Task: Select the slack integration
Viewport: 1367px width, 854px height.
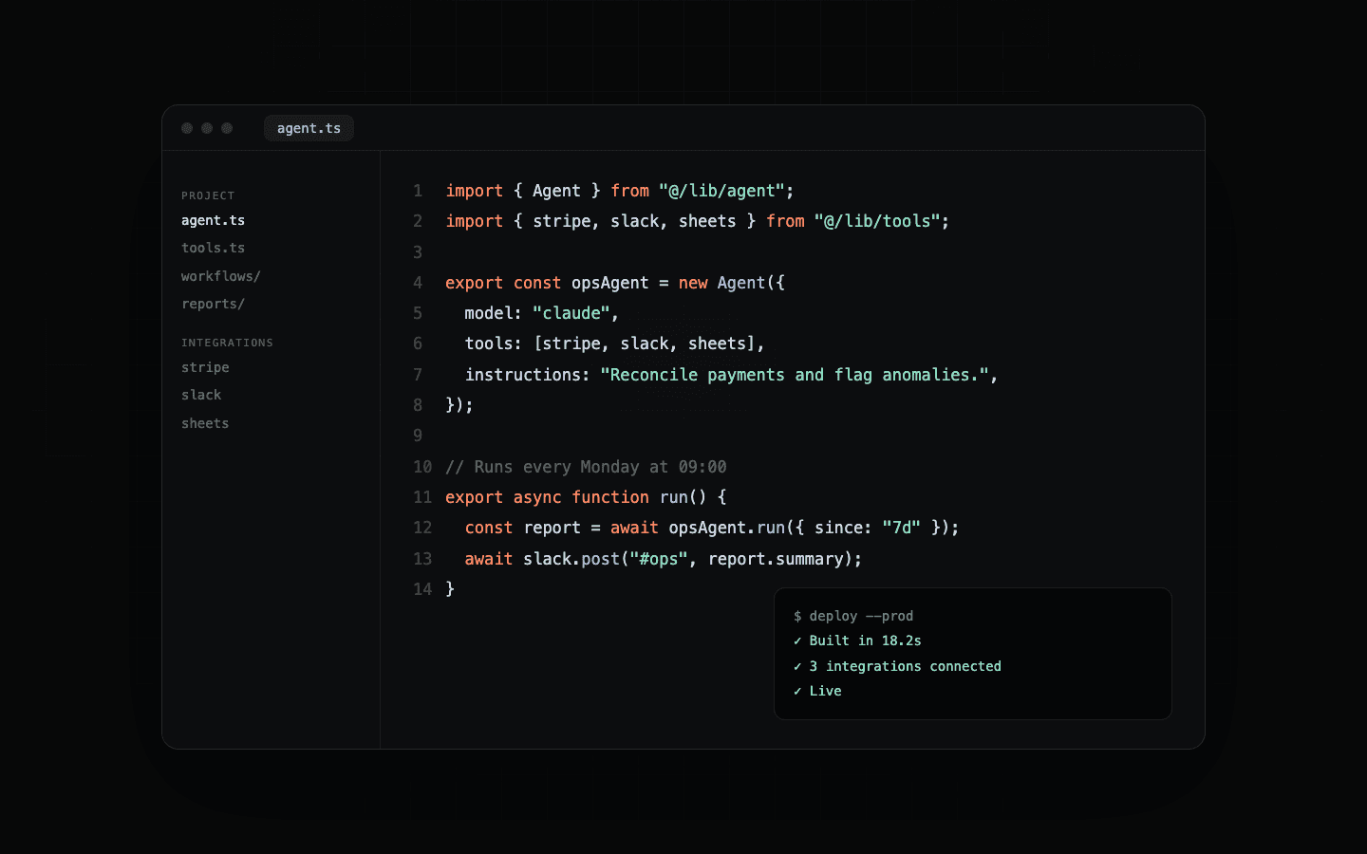Action: (x=201, y=395)
